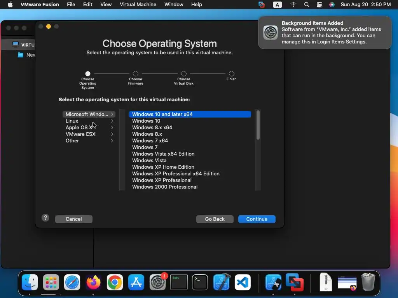Open Xcode Instruments-style app beside VMware in Dock
Viewport: 398px width, 298px height.
click(x=273, y=282)
